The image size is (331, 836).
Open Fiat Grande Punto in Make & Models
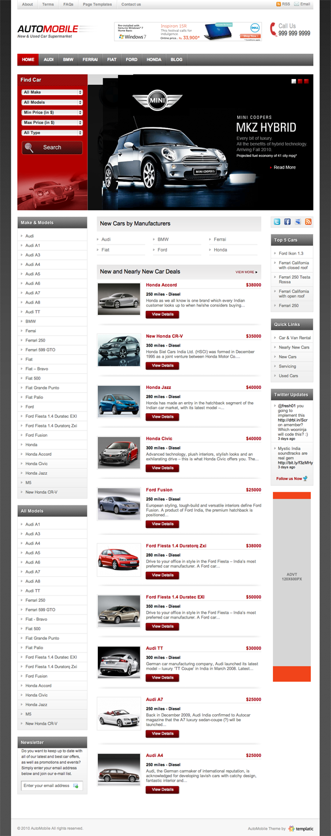42,388
